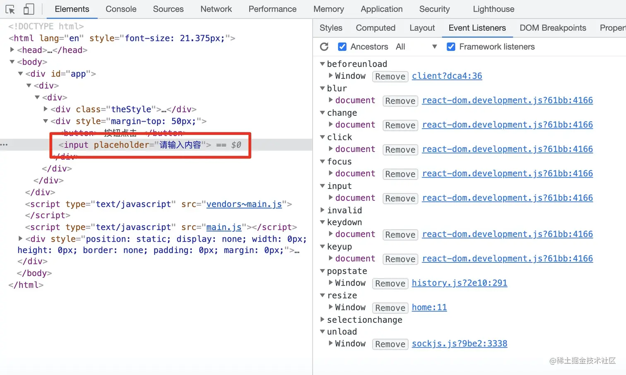The width and height of the screenshot is (626, 375).
Task: Remove the resize Window listener
Action: coord(390,308)
